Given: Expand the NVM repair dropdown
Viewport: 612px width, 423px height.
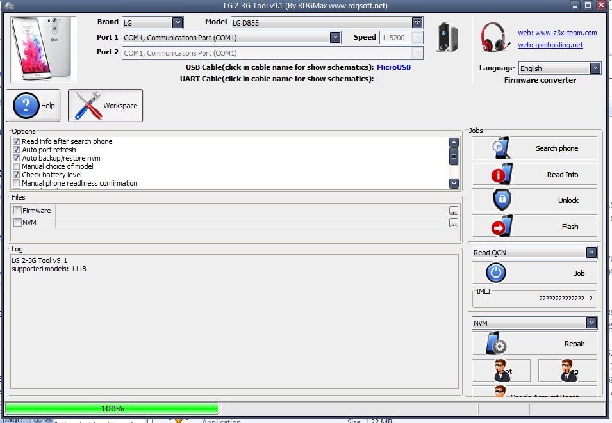Looking at the screenshot, I should [591, 323].
